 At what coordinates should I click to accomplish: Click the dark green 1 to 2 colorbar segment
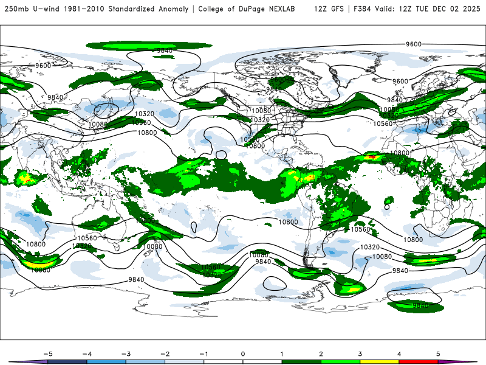click(x=301, y=362)
